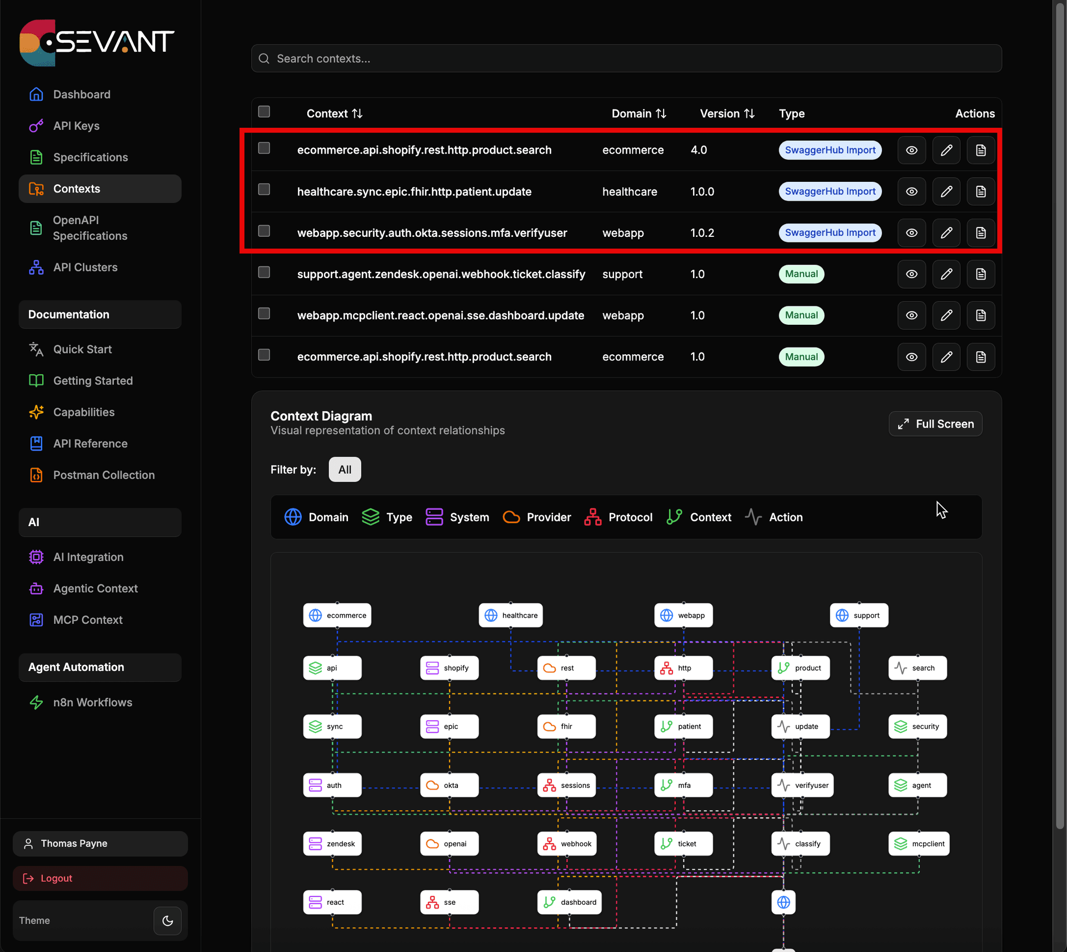Open MCP Context page
Image resolution: width=1067 pixels, height=952 pixels.
pyautogui.click(x=100, y=620)
